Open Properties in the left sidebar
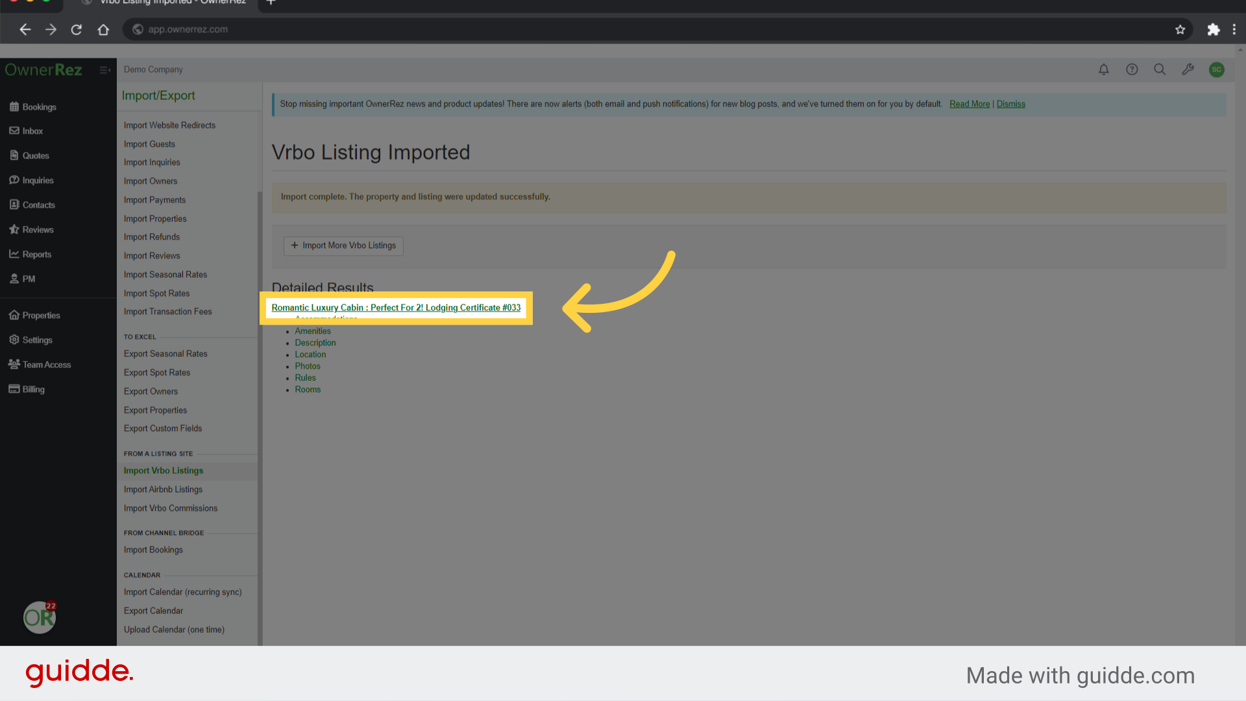Image resolution: width=1246 pixels, height=701 pixels. tap(41, 315)
